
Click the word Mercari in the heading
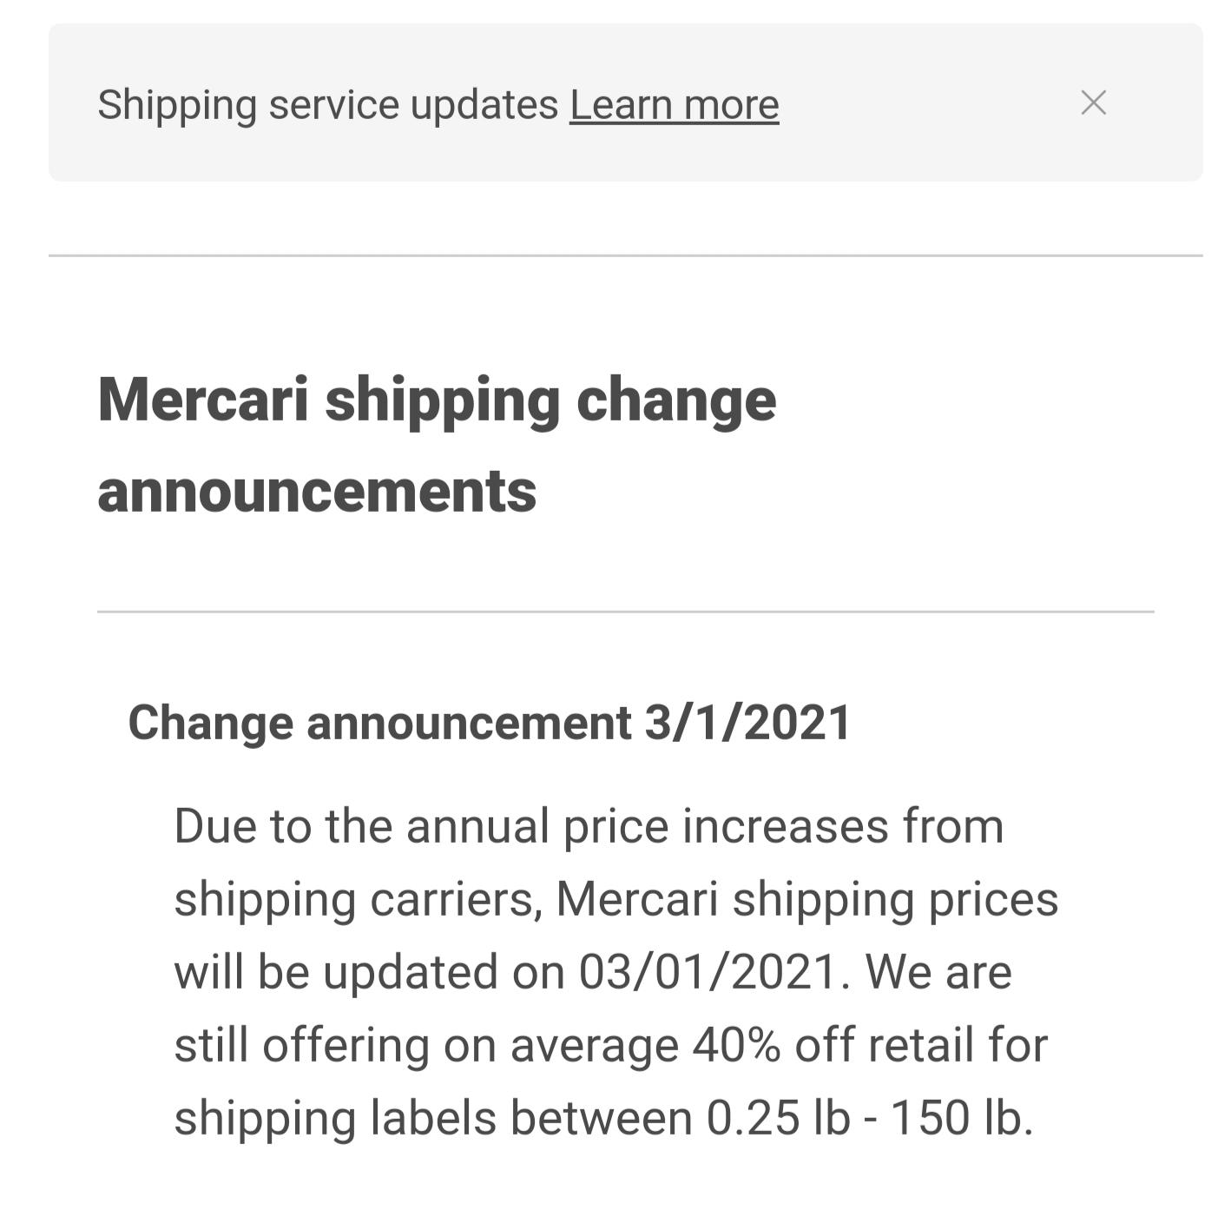point(206,400)
